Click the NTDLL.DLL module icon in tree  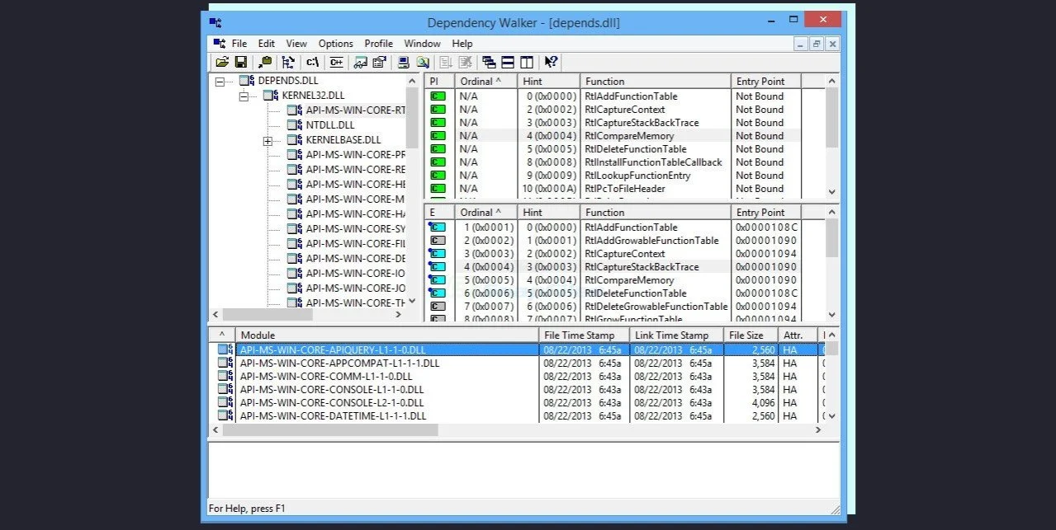coord(295,125)
